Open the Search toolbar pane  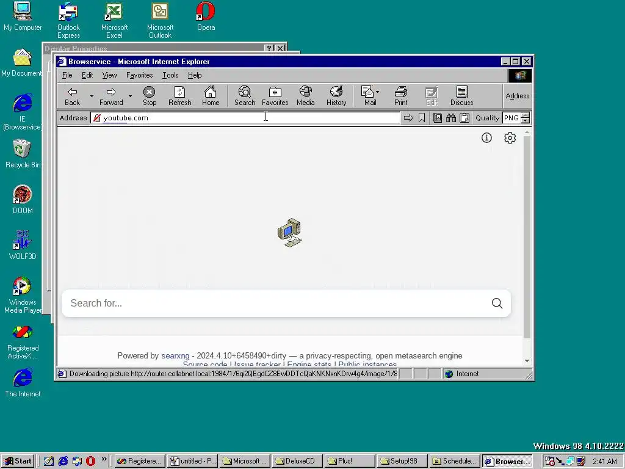(x=245, y=96)
